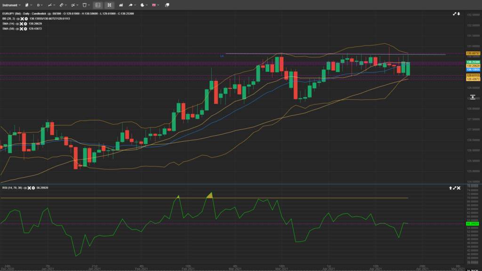The image size is (482, 271).
Task: Click the RSI panel expand diagonal arrow
Action: click(x=455, y=188)
